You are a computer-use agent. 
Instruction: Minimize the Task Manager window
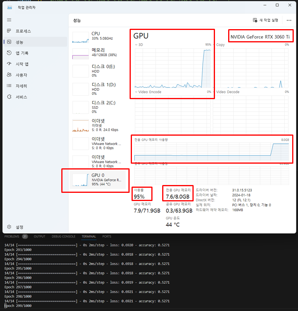coord(265,5)
